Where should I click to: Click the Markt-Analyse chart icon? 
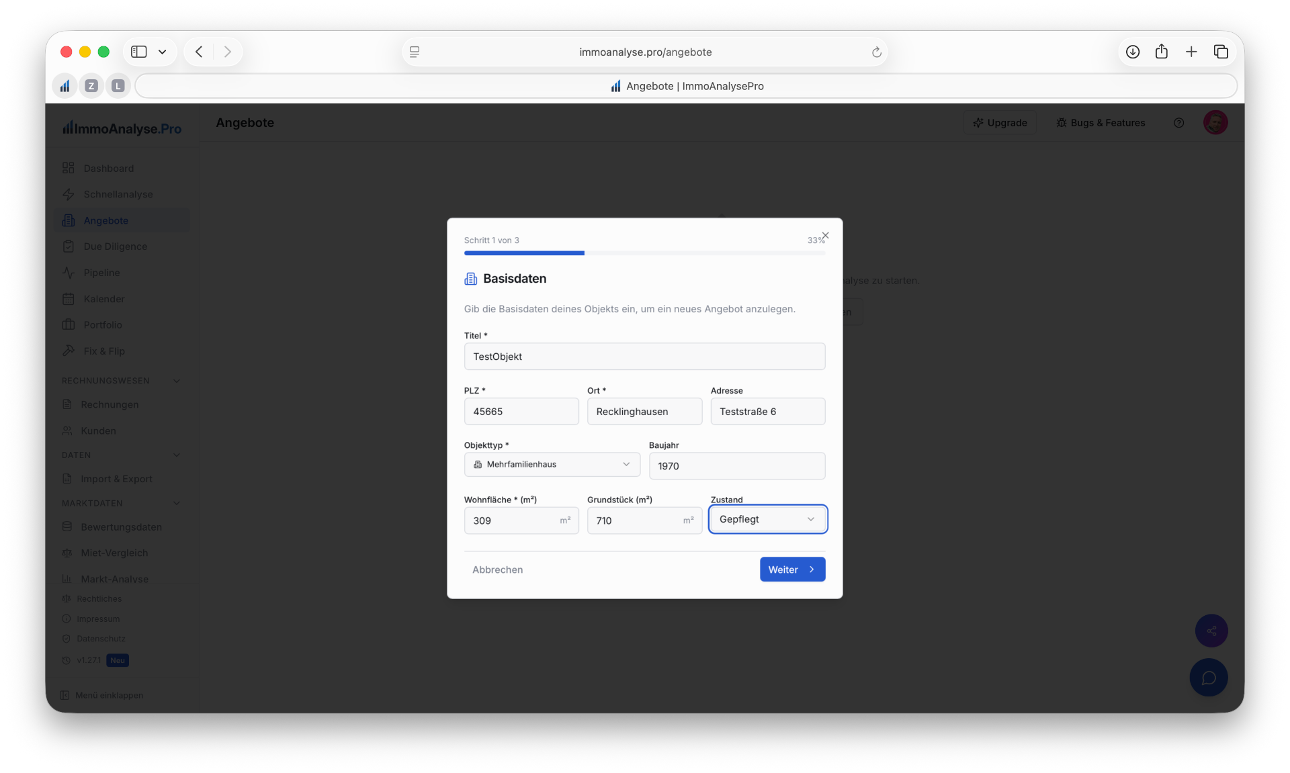pyautogui.click(x=67, y=579)
